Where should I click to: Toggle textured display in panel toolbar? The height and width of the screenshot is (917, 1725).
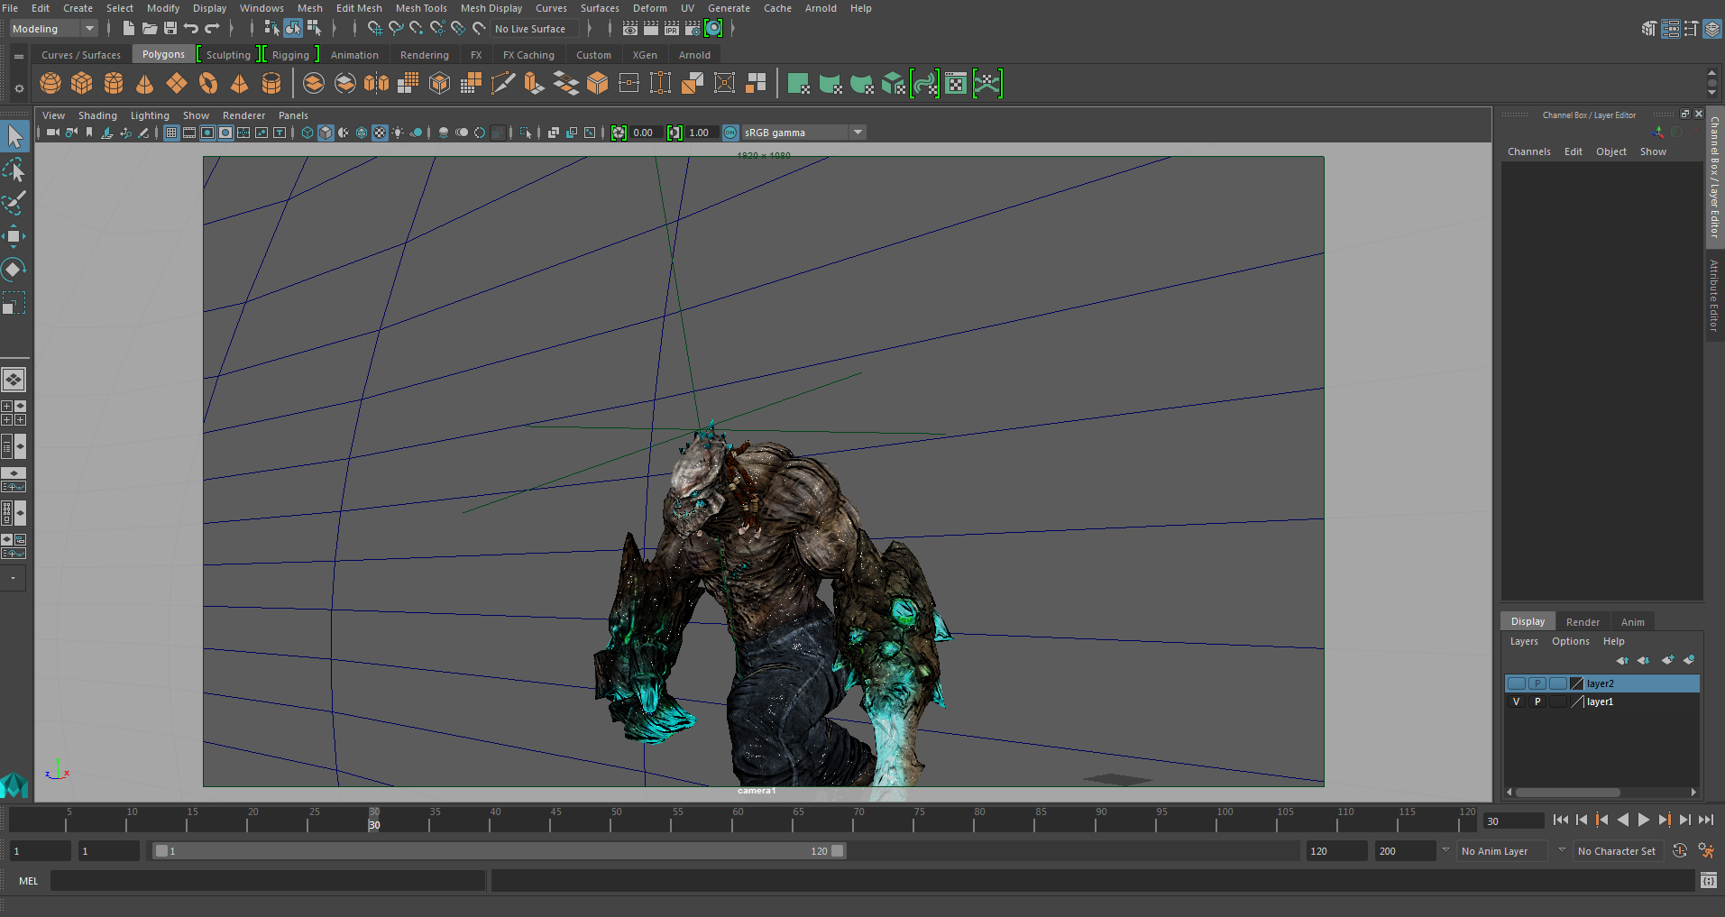click(380, 133)
